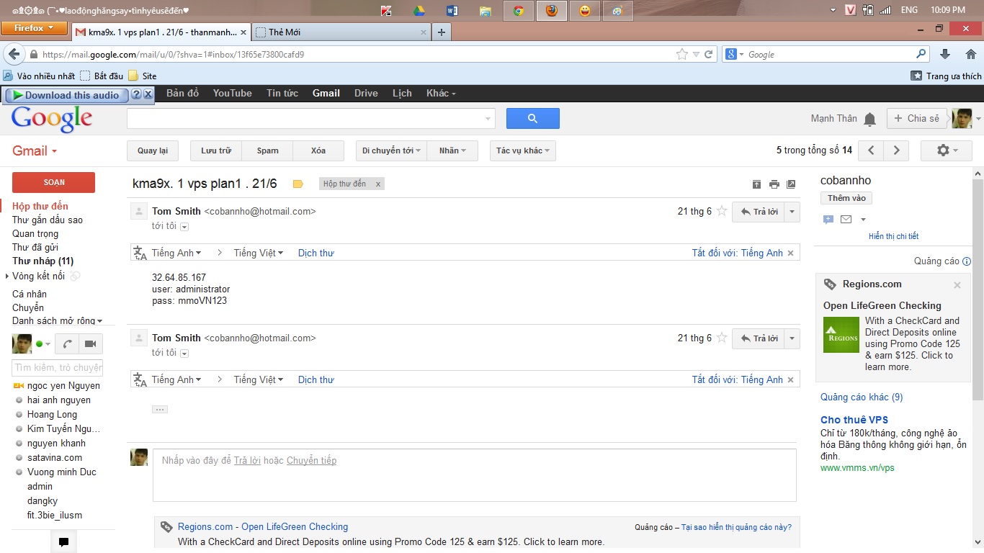The image size is (984, 553).
Task: Click the Thêm vào button under cobannho
Action: tap(846, 198)
